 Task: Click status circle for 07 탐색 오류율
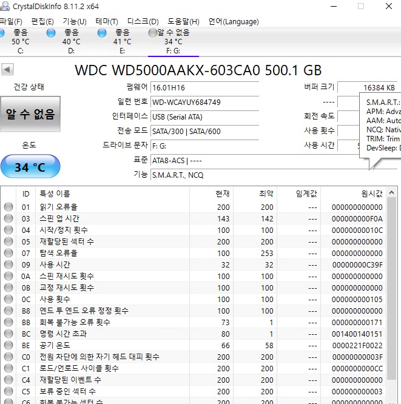[x=8, y=253]
